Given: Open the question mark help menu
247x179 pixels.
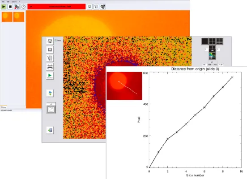Looking at the screenshot, I should pos(19,2).
